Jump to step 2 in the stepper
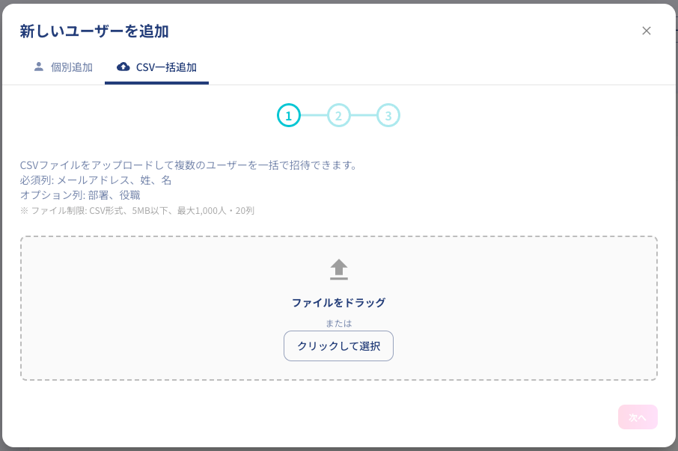Screen dimensions: 678x451 click(338, 115)
